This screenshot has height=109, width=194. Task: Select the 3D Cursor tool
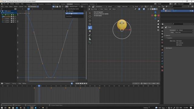(x=90, y=16)
